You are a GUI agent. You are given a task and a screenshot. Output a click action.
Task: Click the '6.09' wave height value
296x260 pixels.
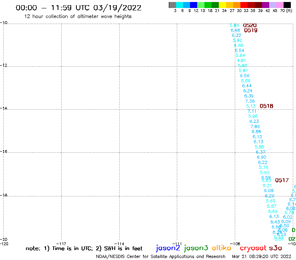[286, 222]
